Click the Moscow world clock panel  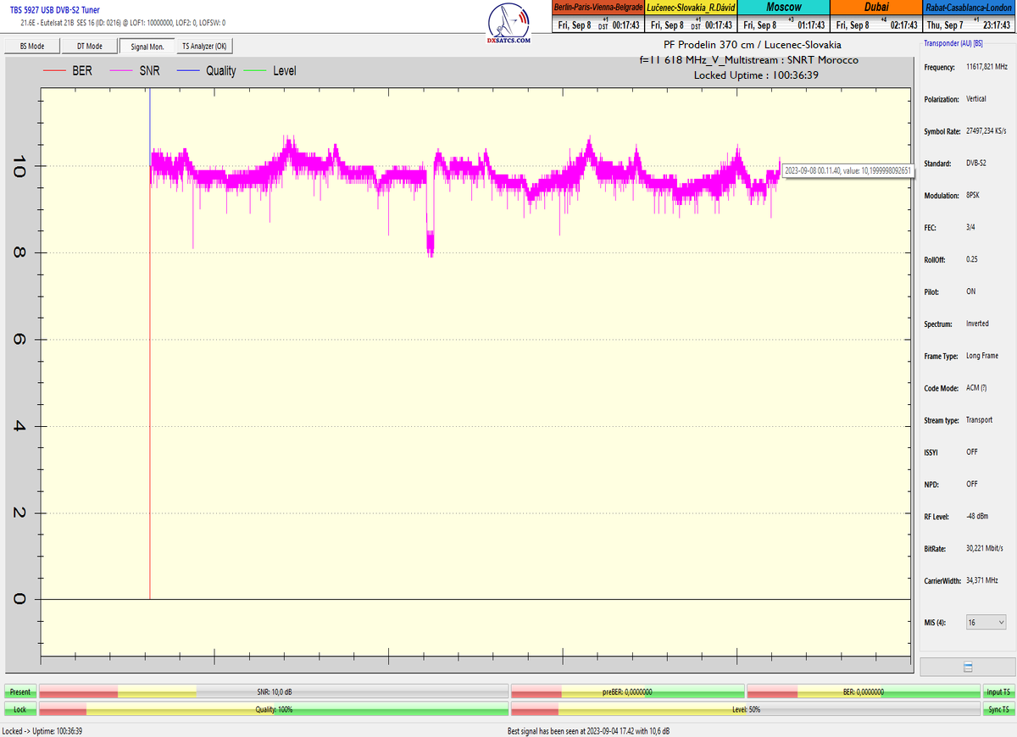[x=783, y=17]
